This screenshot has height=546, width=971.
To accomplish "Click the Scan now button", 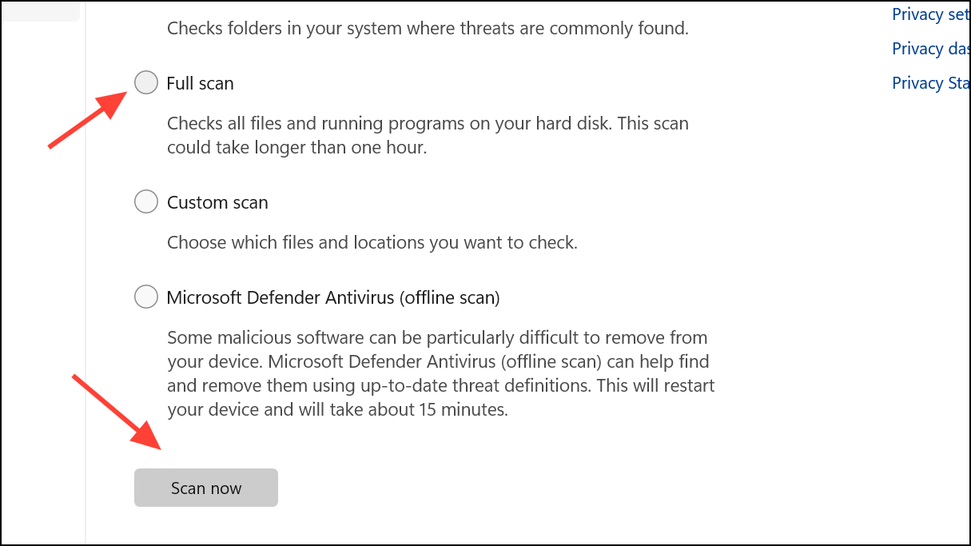I will click(206, 488).
